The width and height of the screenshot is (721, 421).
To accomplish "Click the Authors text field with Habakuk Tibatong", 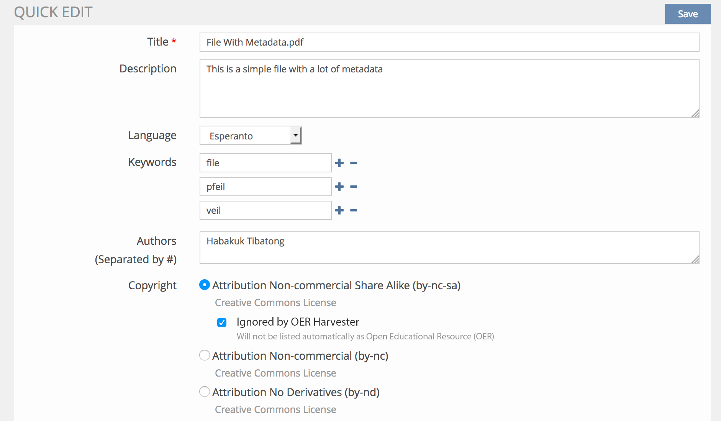I will (x=449, y=247).
